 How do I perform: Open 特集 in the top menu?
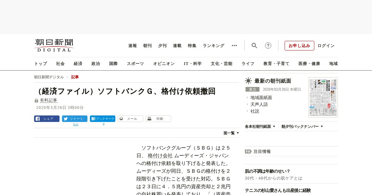point(192,45)
